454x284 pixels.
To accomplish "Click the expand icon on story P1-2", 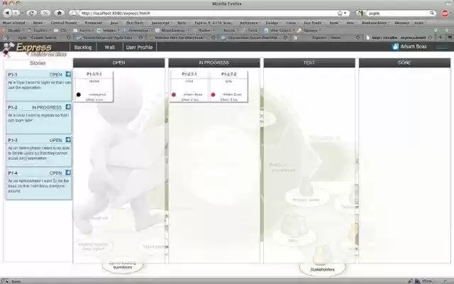I will (68, 107).
